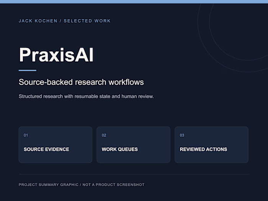Click the 'PROJECT SUMMARY GRAPHIC / NOT A PRODUCT SCREENSHOT' footer
268x201 pixels.
coord(82,185)
